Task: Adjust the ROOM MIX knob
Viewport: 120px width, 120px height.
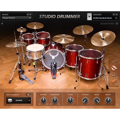Action: pos(55,100)
